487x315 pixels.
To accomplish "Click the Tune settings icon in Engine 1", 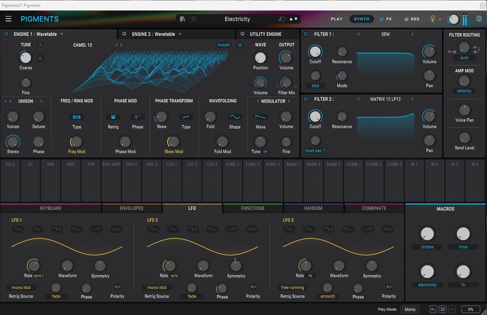I will coord(40,45).
